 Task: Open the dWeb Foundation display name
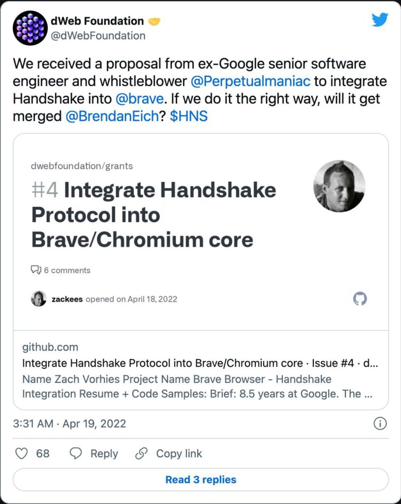click(x=97, y=21)
